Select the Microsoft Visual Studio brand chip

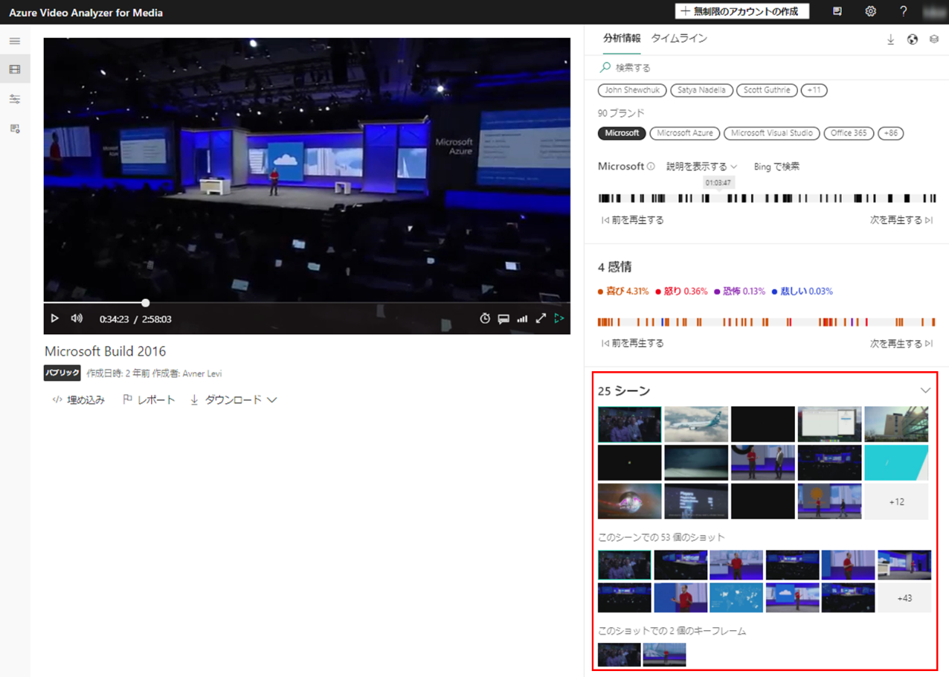click(x=771, y=133)
